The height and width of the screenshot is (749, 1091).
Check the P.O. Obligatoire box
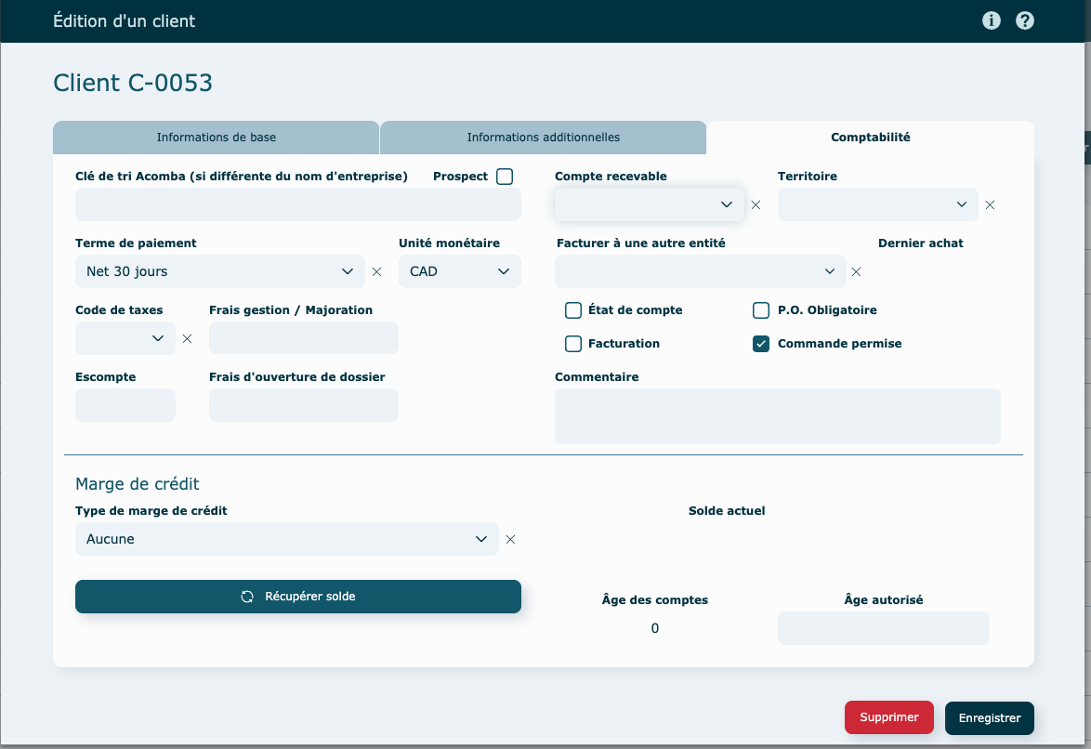tap(761, 310)
